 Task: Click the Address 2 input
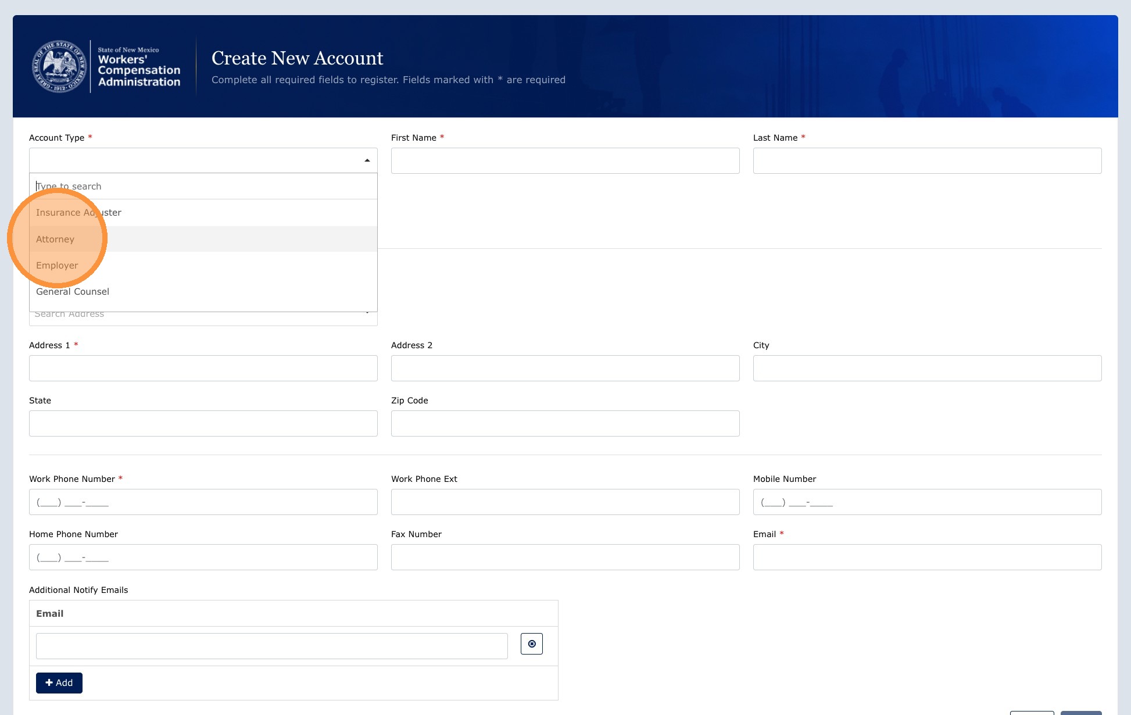[565, 368]
